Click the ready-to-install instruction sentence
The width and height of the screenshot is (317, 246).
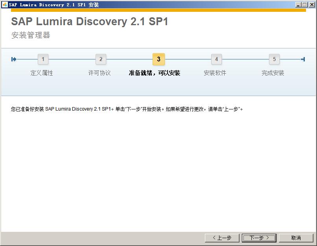coord(127,109)
